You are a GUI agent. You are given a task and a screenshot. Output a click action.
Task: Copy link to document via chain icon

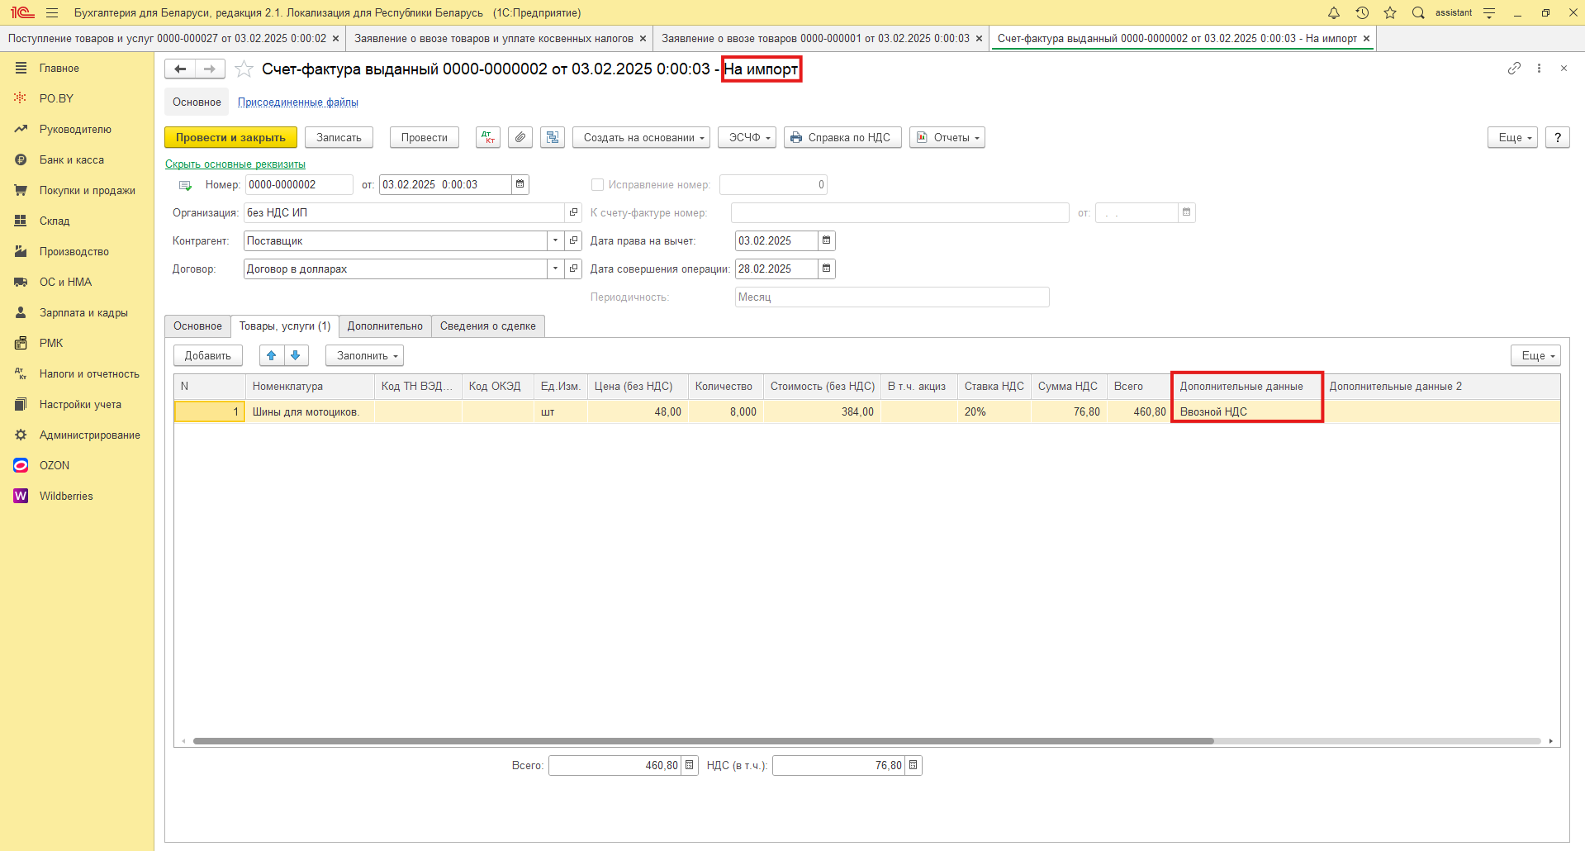click(x=1513, y=69)
